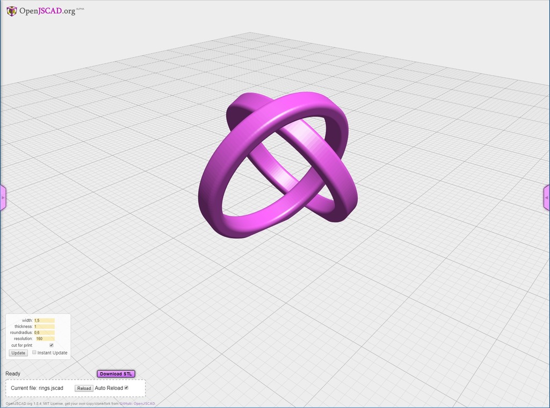
Task: Expand the right side panel arrow
Action: tap(547, 198)
